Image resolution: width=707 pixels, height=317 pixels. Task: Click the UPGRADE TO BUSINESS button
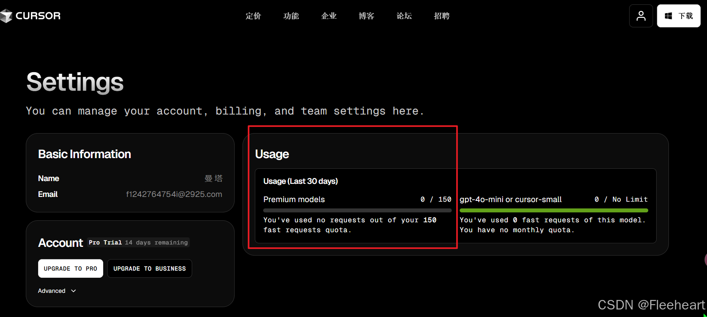coord(150,268)
